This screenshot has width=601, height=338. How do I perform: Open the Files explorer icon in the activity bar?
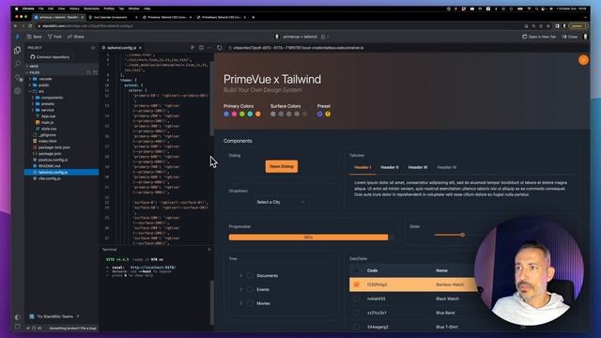[x=17, y=50]
